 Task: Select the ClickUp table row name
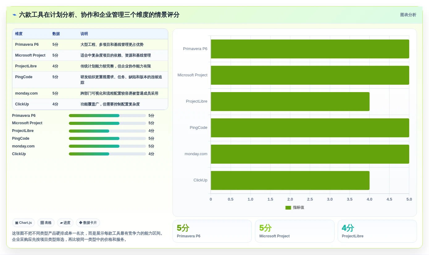point(22,104)
